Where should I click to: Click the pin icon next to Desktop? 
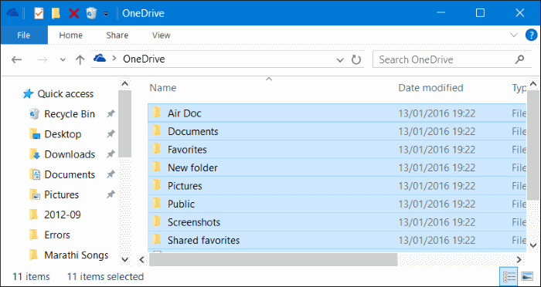111,134
